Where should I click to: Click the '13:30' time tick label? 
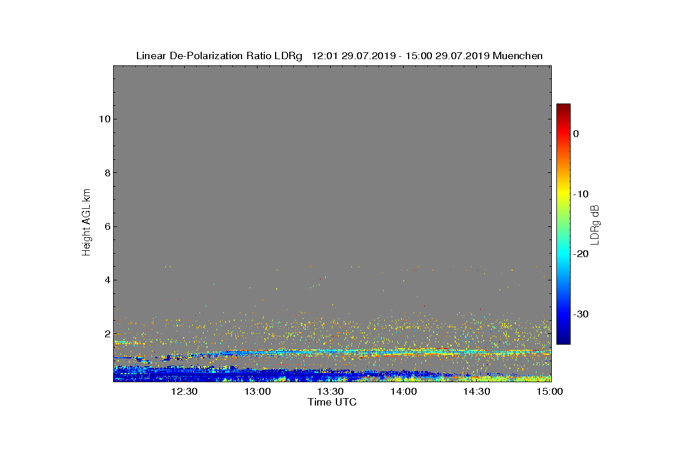click(x=330, y=392)
